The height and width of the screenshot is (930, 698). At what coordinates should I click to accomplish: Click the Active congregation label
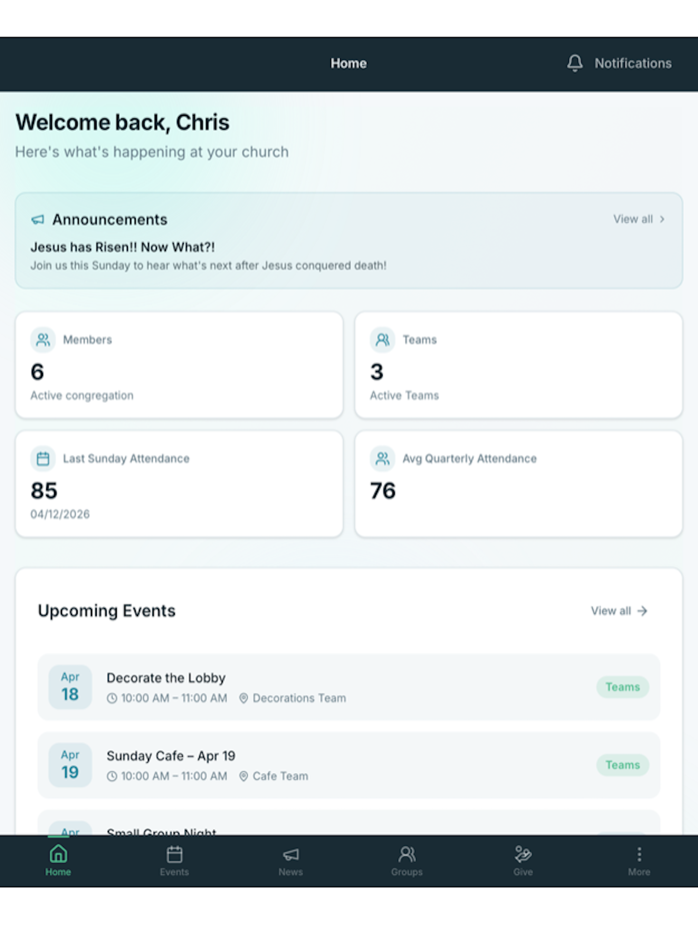tap(82, 396)
